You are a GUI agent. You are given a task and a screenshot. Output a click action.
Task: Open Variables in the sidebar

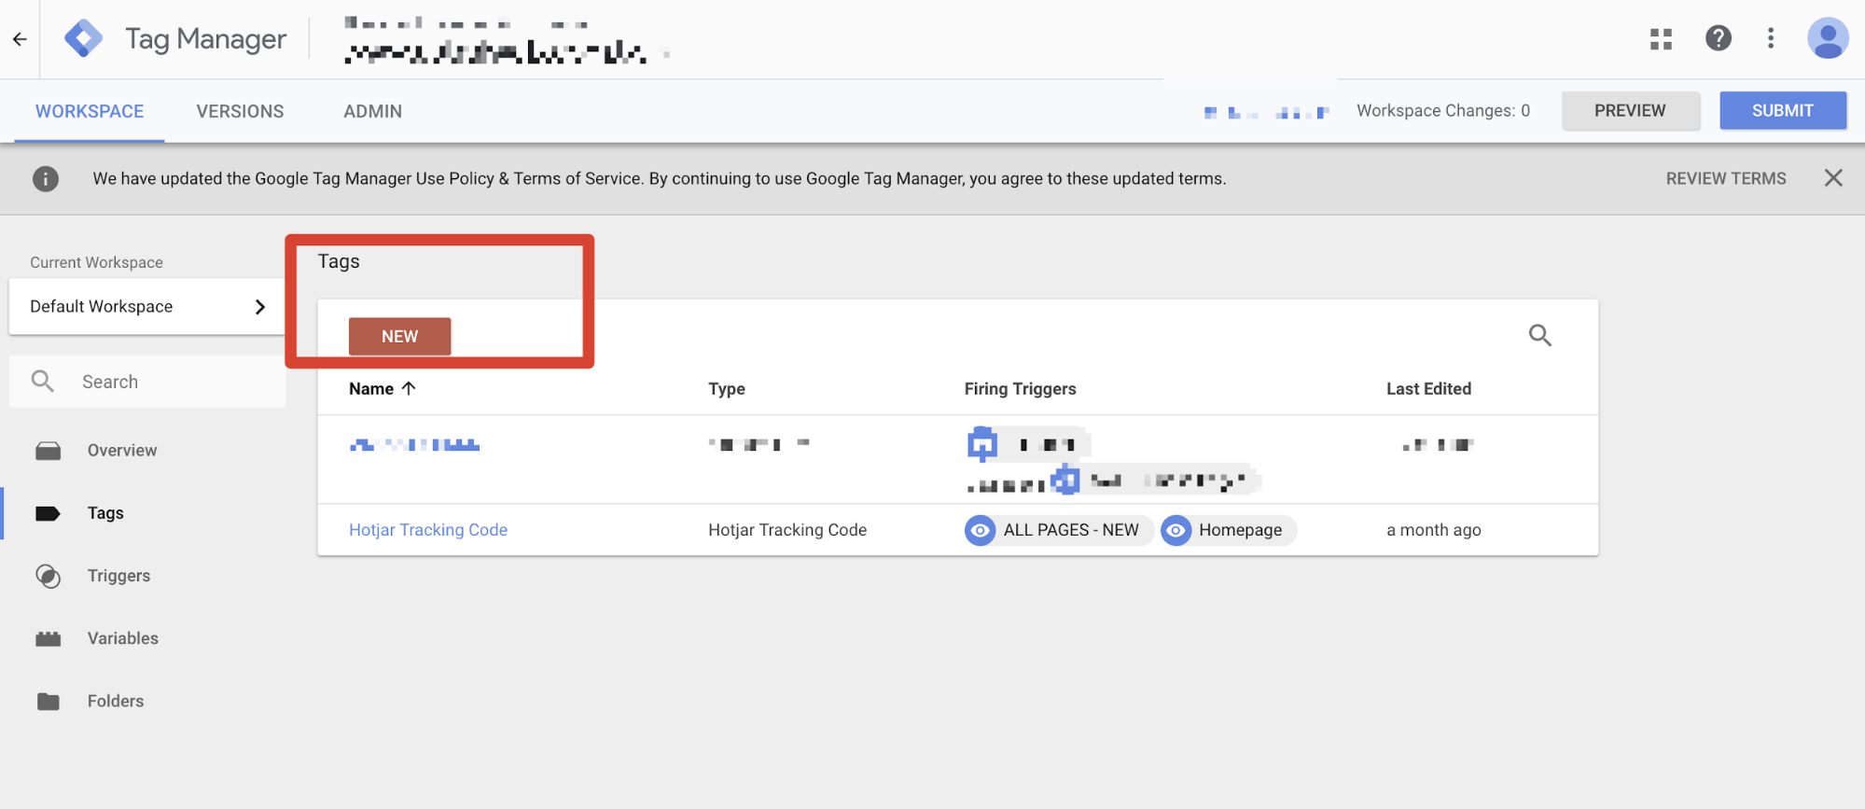(123, 638)
